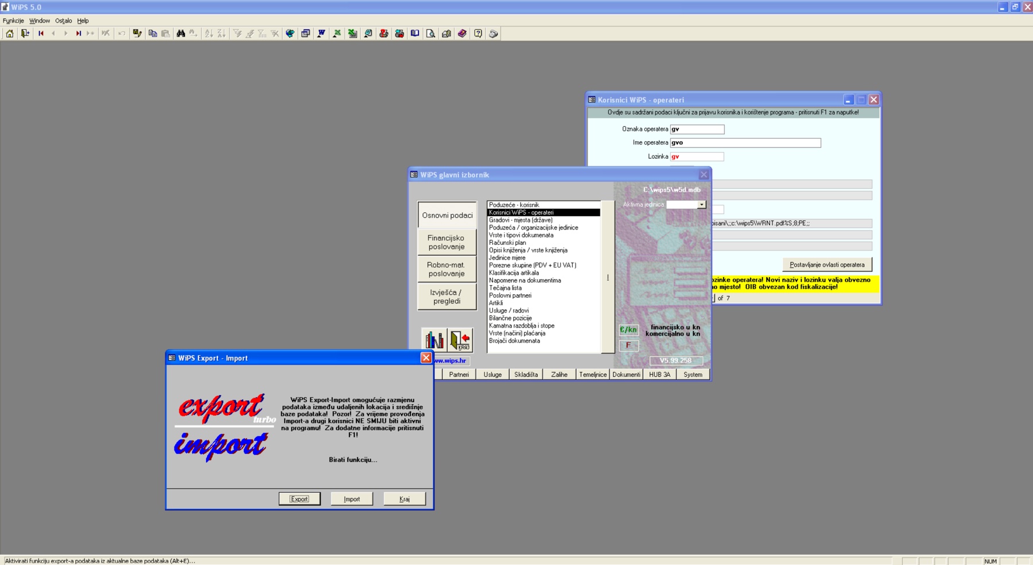The image size is (1033, 565).
Task: Click the Financijsko poslovanje button
Action: (x=447, y=242)
